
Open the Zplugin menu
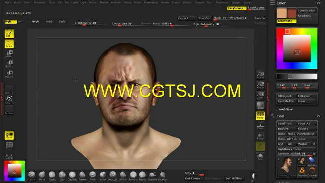(x=236, y=2)
